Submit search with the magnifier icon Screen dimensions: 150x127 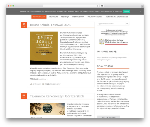pyautogui.click(x=127, y=24)
